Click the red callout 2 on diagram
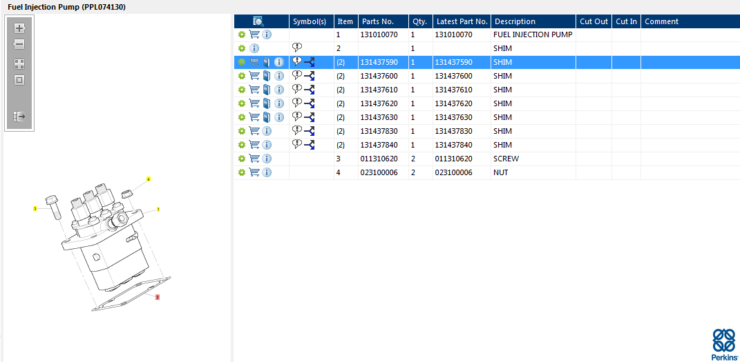Viewport: 740px width, 362px height. pyautogui.click(x=158, y=297)
